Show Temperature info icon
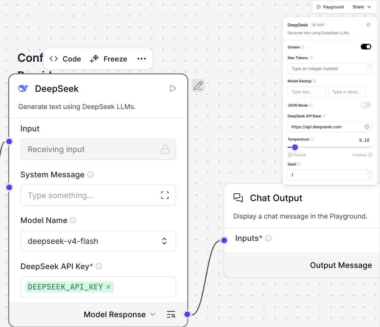 click(x=312, y=139)
